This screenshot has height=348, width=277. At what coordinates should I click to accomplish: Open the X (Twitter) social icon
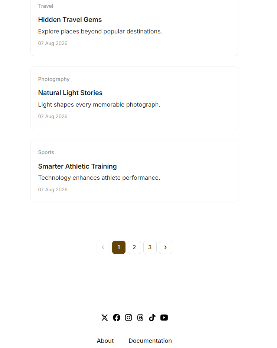105,318
